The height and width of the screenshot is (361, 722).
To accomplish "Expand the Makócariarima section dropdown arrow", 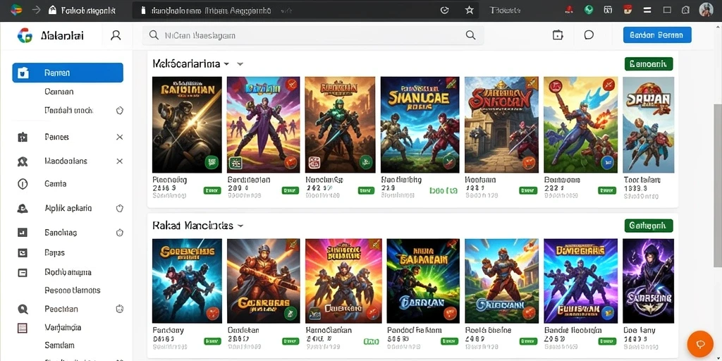I will (240, 64).
